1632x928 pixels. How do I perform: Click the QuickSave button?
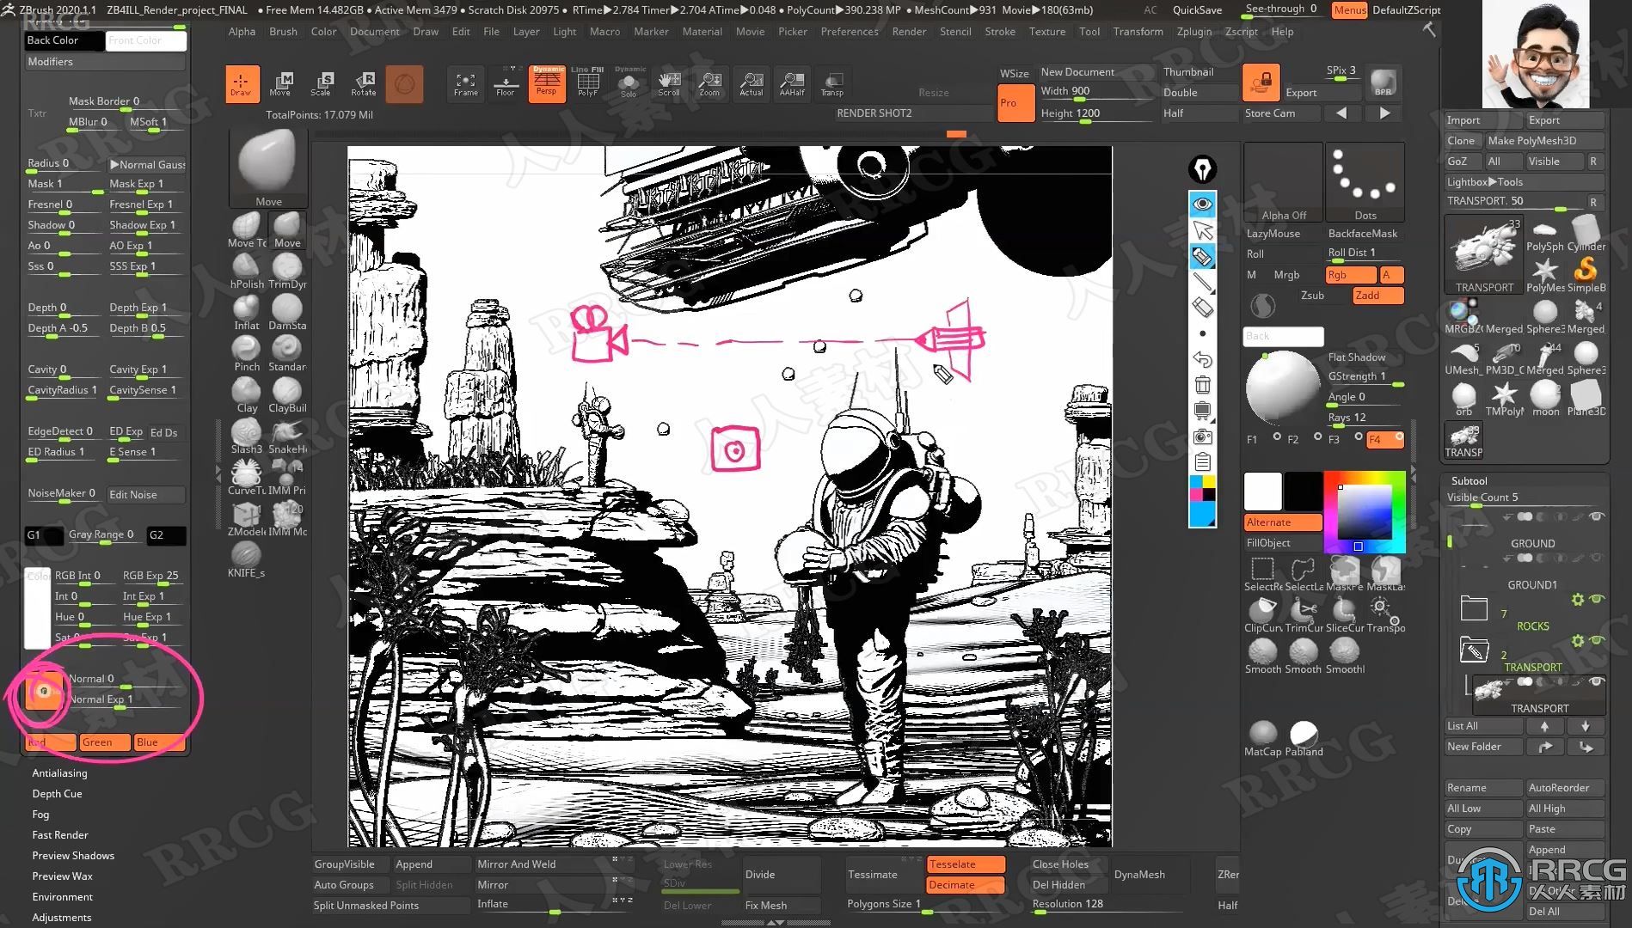point(1197,9)
